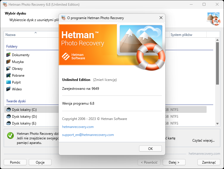
Task: Click the 'Unlimited Edition' label in About dialog
Action: (76, 80)
